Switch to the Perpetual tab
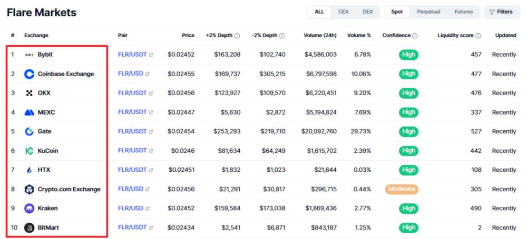The image size is (527, 239). click(428, 12)
